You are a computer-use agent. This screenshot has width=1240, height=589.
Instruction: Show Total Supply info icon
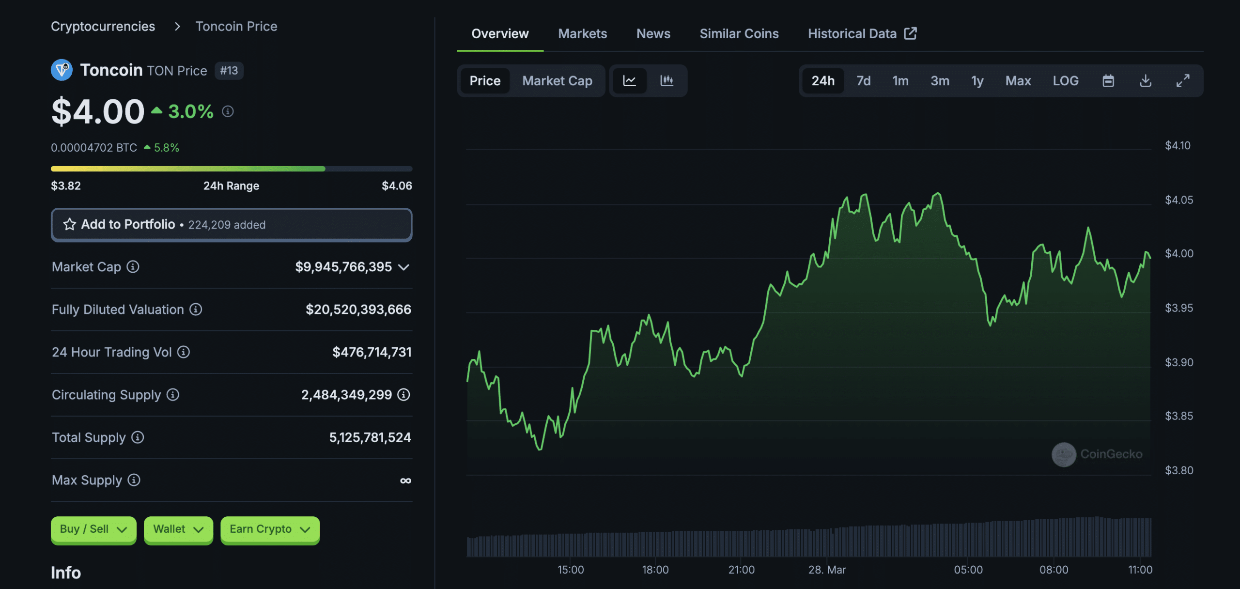coord(138,437)
